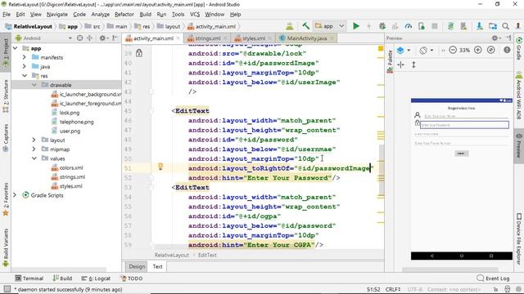Expand Gradle Scripts node
Screen dimensions: 524x294
pyautogui.click(x=15, y=195)
